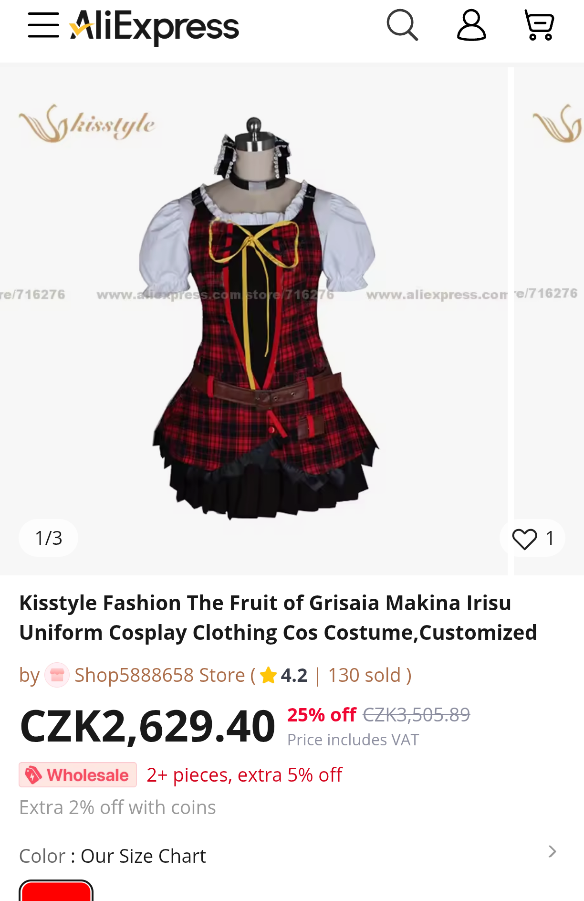The image size is (584, 901).
Task: Open the search magnifier icon
Action: pos(402,25)
